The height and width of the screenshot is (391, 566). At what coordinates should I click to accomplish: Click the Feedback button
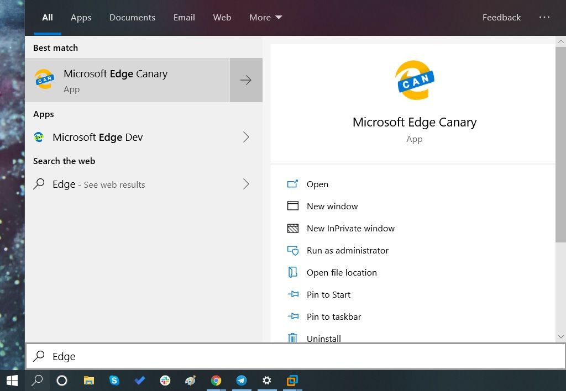(501, 18)
